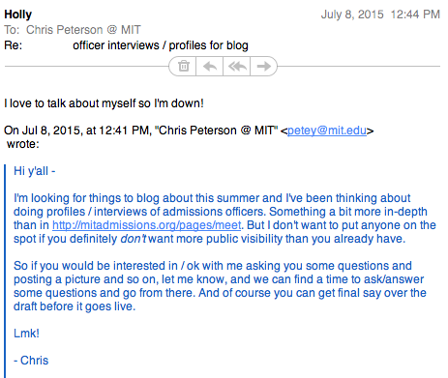The height and width of the screenshot is (378, 448).
Task: Open the petey@mit.edu email link
Action: coord(327,131)
